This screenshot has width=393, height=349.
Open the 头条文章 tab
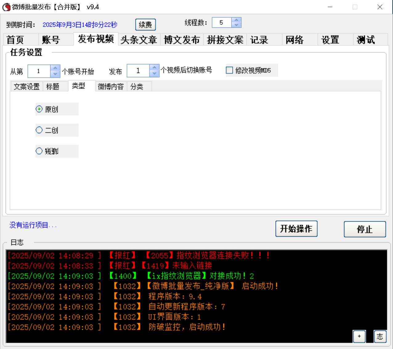[x=139, y=39]
